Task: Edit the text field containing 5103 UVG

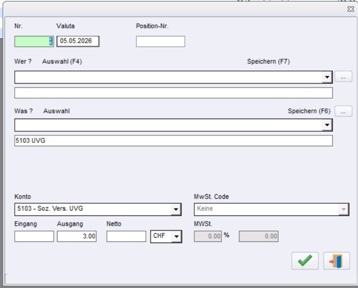Action: tap(173, 140)
